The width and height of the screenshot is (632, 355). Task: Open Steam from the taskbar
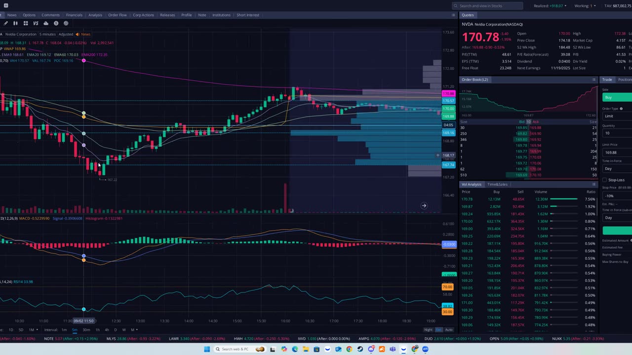point(360,349)
